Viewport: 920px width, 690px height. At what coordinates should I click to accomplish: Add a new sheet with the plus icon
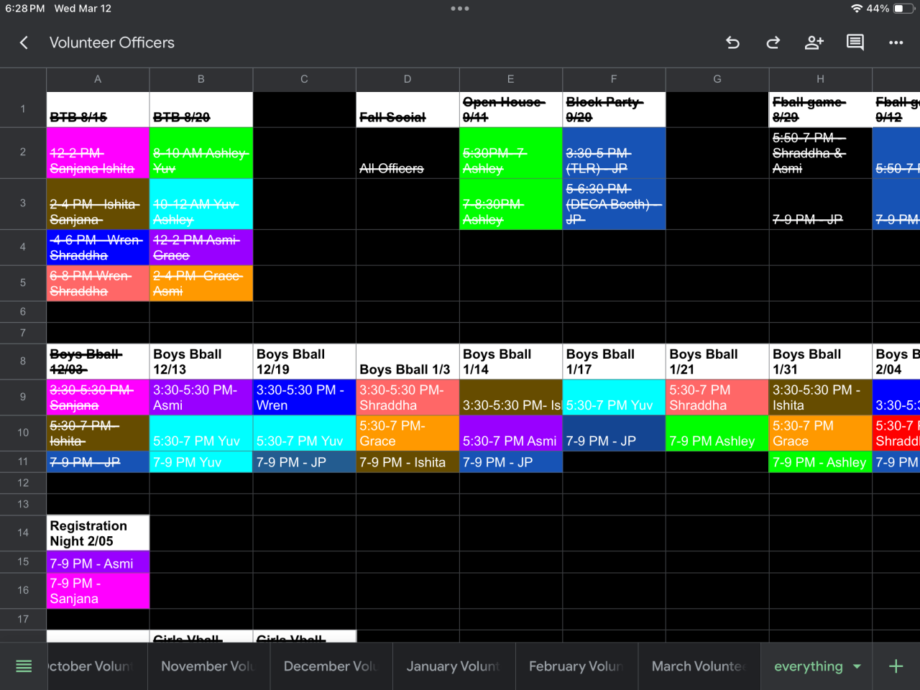coord(896,666)
